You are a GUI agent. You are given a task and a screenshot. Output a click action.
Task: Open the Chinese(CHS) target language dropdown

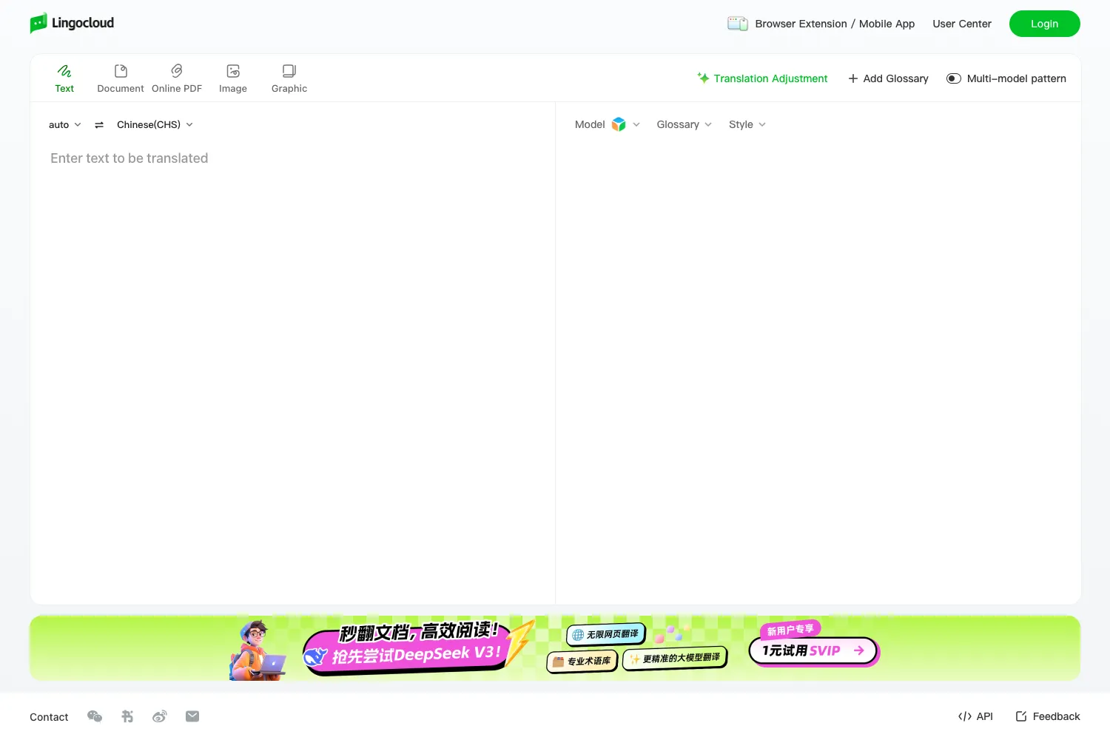tap(155, 124)
